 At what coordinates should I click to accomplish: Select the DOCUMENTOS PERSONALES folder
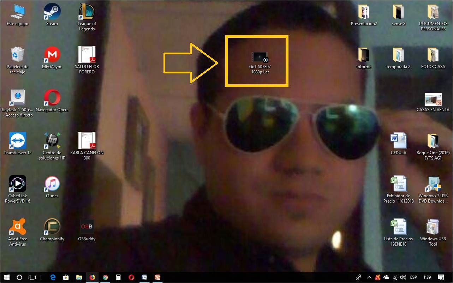click(x=433, y=18)
